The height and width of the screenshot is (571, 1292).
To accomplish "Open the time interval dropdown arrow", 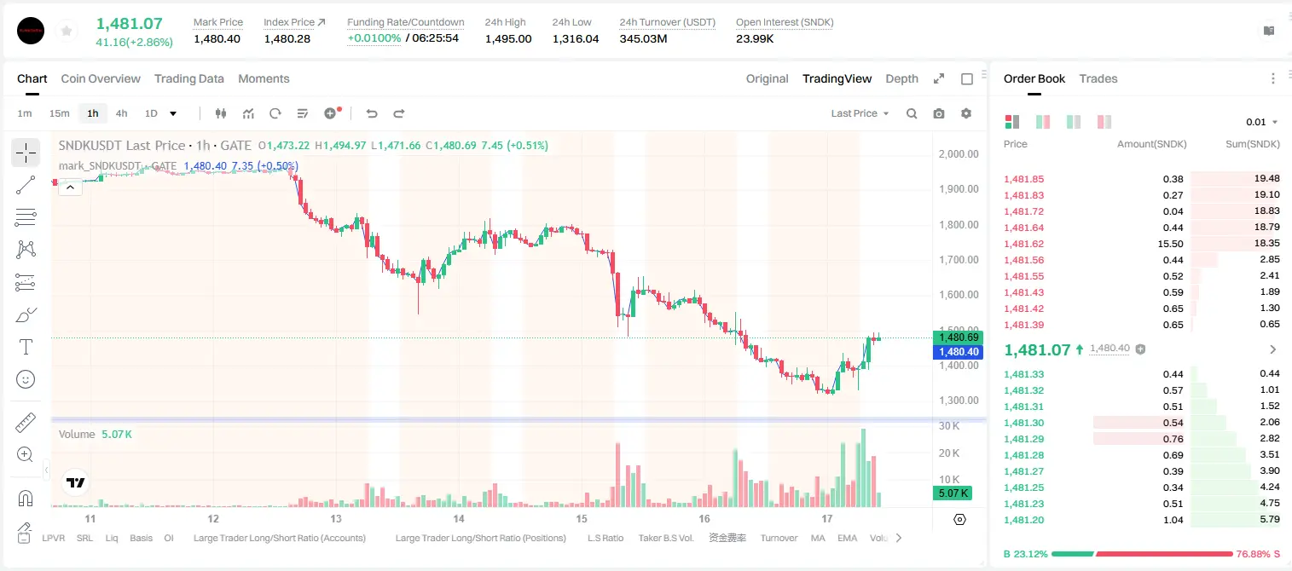I will pos(173,113).
